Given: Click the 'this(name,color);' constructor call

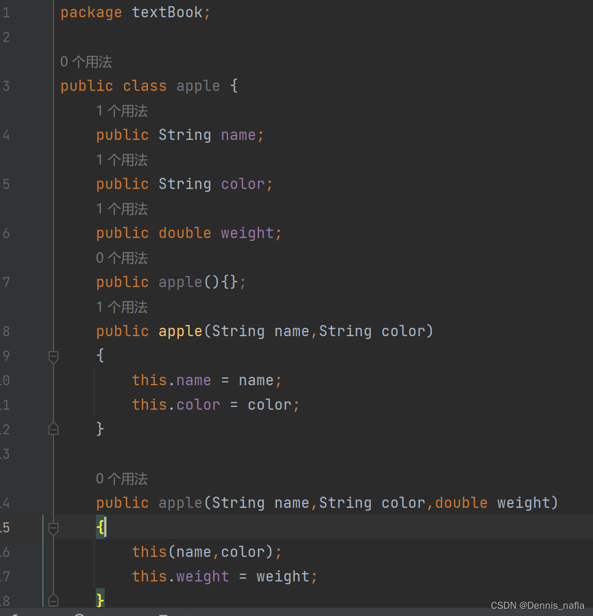Looking at the screenshot, I should tap(207, 552).
